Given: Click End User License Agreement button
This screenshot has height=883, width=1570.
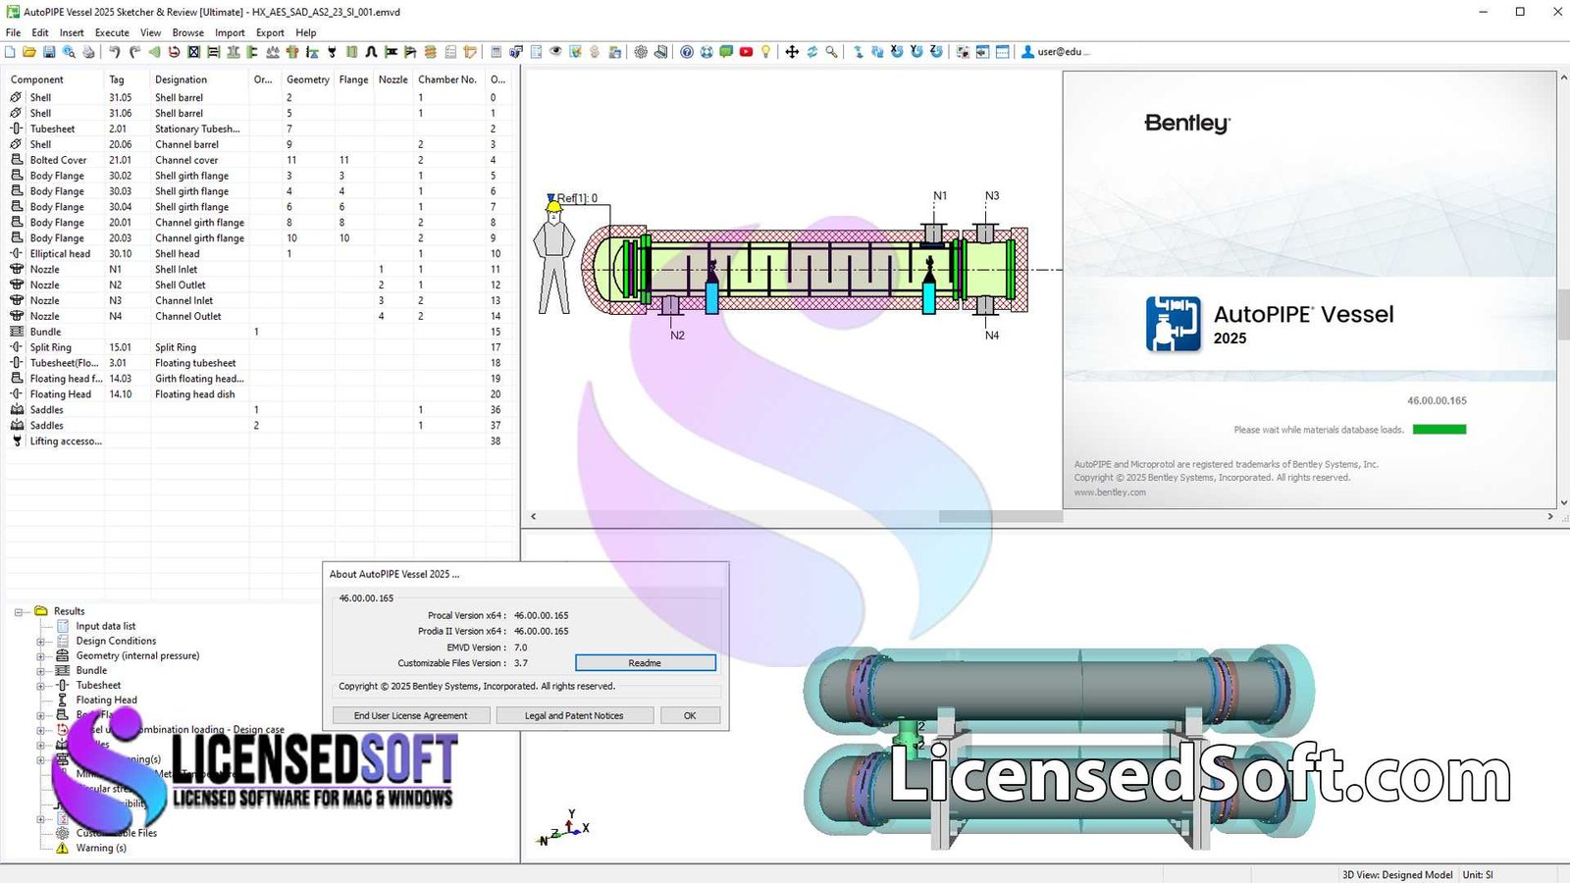Looking at the screenshot, I should [x=410, y=716].
